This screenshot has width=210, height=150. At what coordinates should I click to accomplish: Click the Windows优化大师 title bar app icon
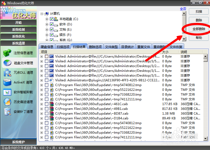point(4,3)
